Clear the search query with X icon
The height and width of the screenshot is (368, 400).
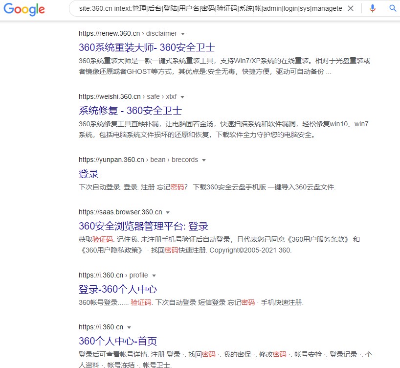click(x=351, y=8)
